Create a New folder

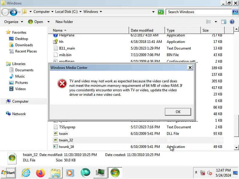(x=64, y=22)
